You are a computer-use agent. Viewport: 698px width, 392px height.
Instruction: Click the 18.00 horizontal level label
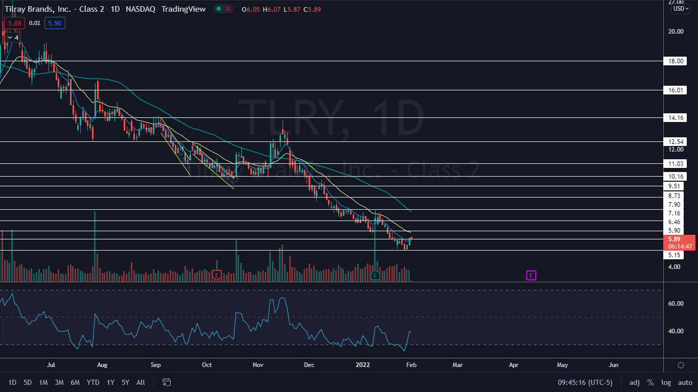click(x=676, y=61)
